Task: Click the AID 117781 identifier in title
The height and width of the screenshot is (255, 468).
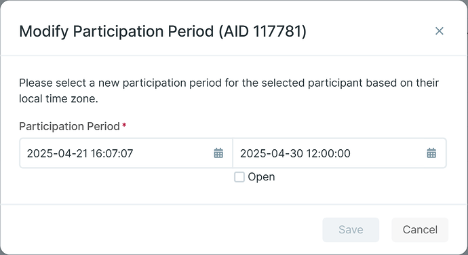Action: click(x=262, y=31)
